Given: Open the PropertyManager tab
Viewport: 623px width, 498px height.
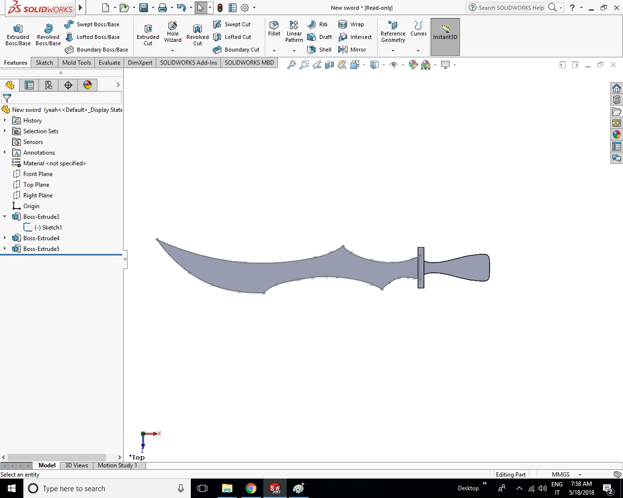Looking at the screenshot, I should click(x=29, y=85).
